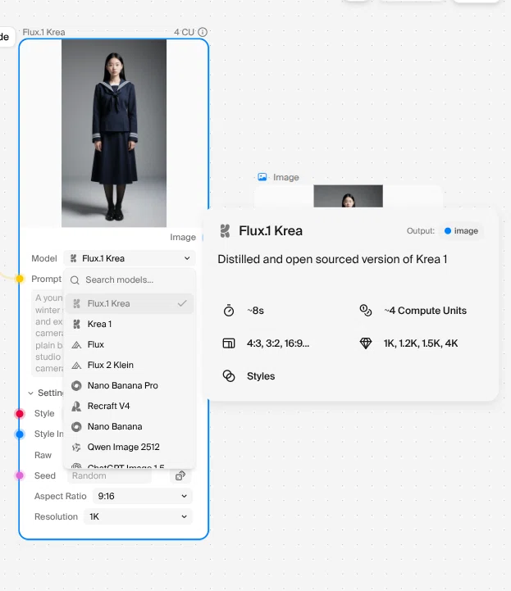511x591 pixels.
Task: Click the Flux.1 Krea node title label
Action: point(43,33)
